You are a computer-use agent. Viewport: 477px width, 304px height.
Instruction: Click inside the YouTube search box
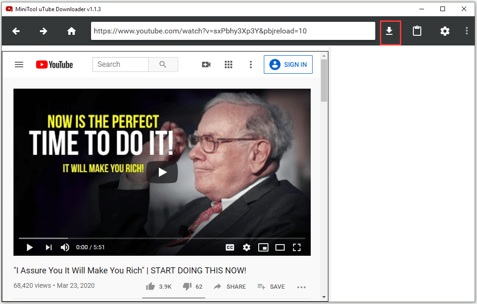[120, 64]
